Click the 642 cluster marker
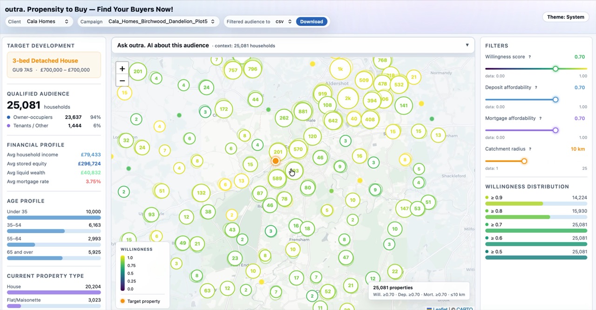 pyautogui.click(x=333, y=121)
